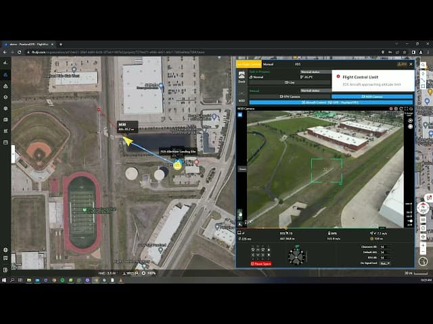
Task: Click the 100% status bar entry
Action: 149,273
